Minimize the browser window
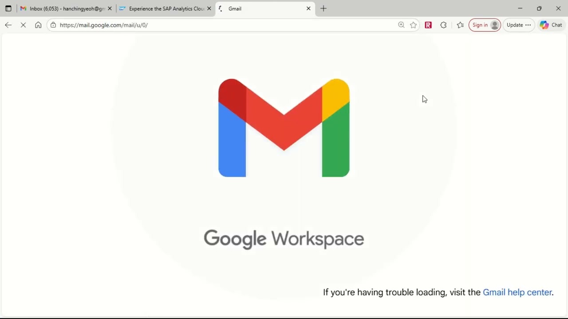The image size is (568, 319). (520, 8)
